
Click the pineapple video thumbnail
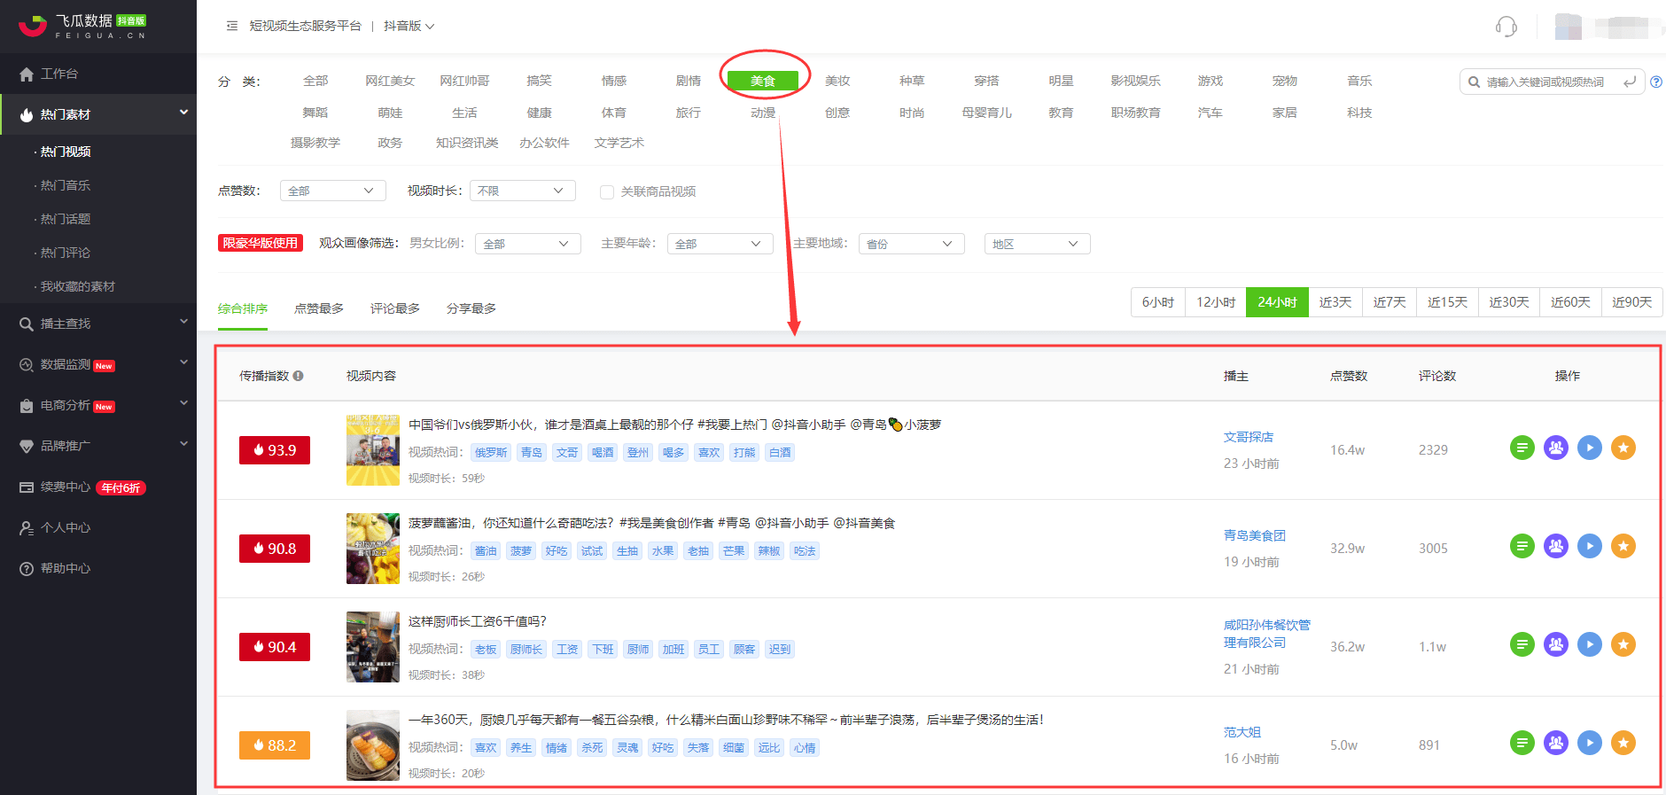click(x=372, y=549)
